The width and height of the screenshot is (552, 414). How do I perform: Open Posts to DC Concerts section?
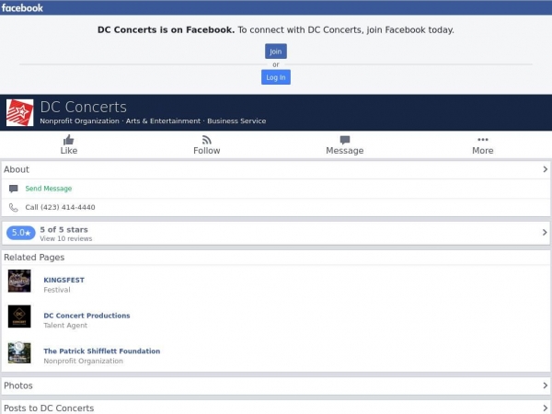click(276, 408)
